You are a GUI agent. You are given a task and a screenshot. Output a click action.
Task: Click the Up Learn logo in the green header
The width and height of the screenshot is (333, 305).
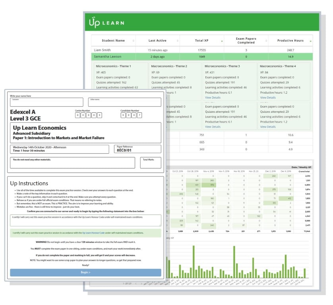(106, 22)
